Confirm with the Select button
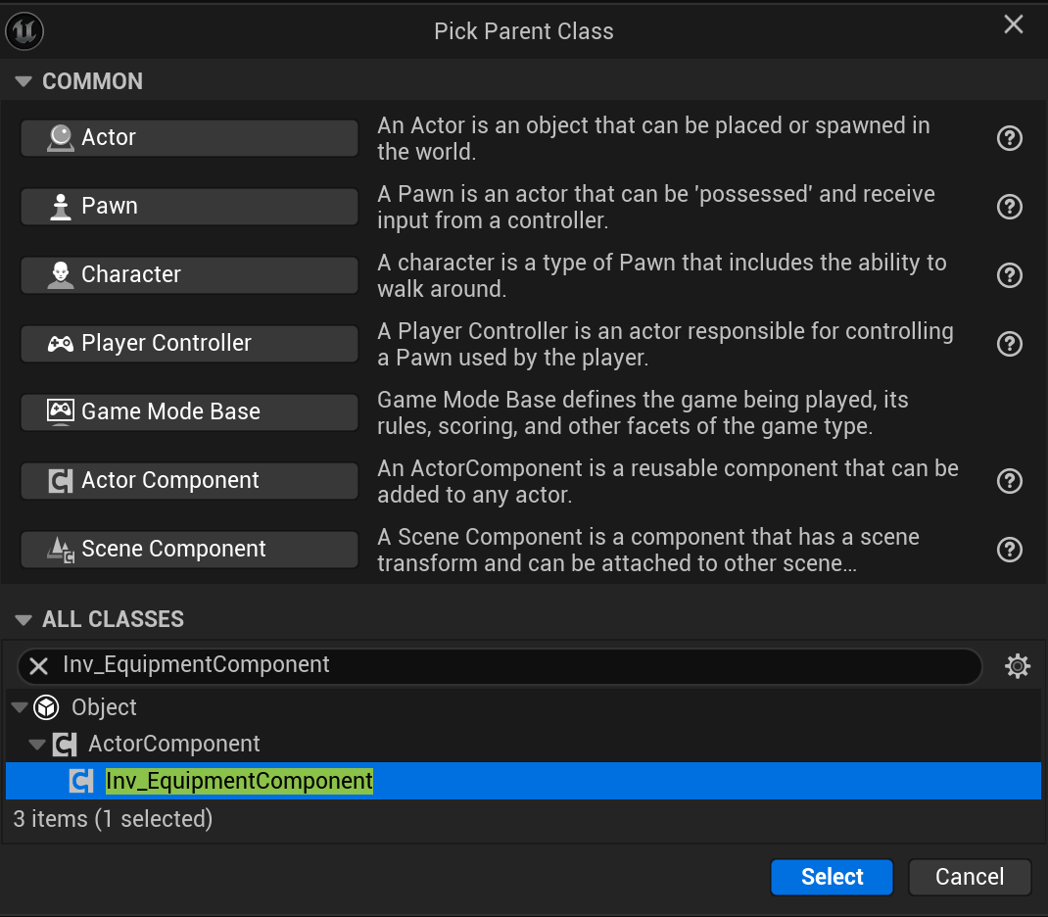The image size is (1048, 917). point(832,877)
